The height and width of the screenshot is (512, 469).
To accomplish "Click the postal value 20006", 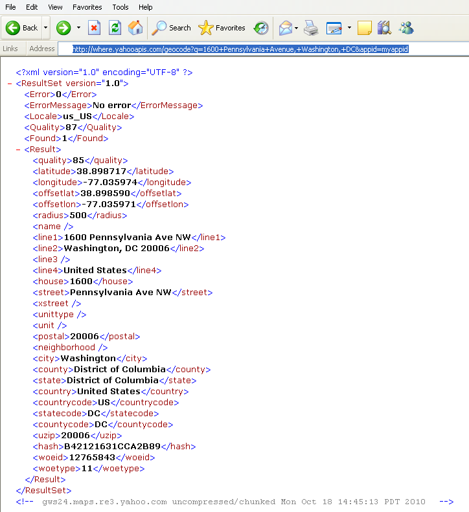I will [x=84, y=337].
